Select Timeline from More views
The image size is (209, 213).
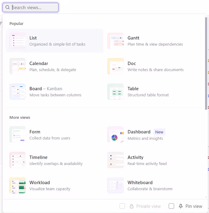38,157
